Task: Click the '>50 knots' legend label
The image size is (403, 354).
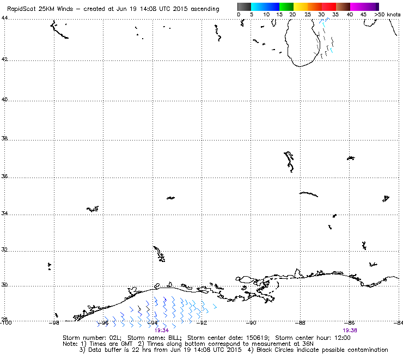Action: 387,14
